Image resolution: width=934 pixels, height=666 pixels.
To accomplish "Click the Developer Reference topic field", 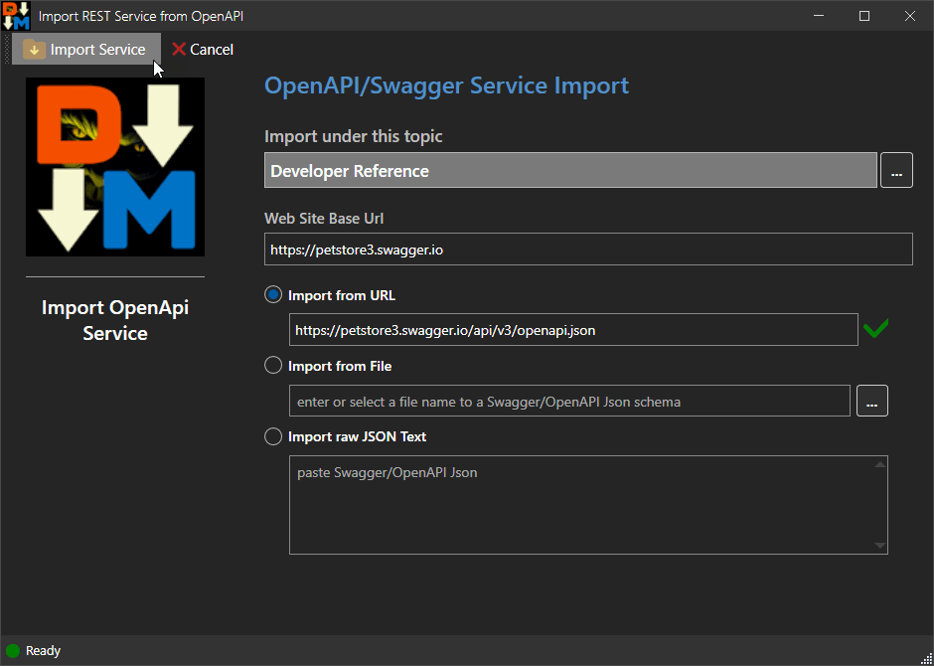I will pyautogui.click(x=570, y=170).
